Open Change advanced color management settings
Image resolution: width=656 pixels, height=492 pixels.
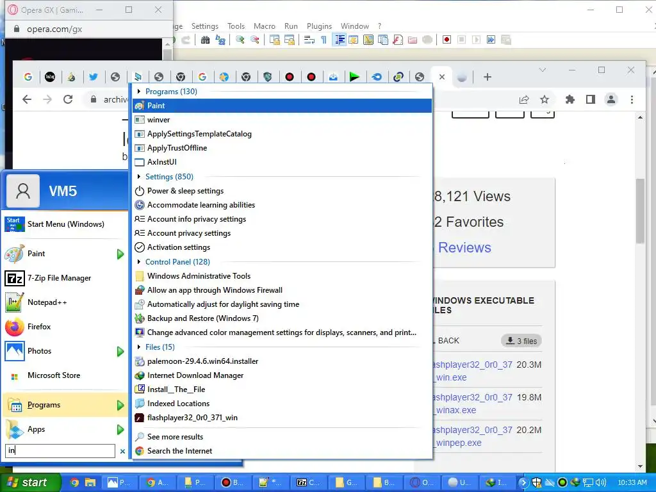coord(282,332)
